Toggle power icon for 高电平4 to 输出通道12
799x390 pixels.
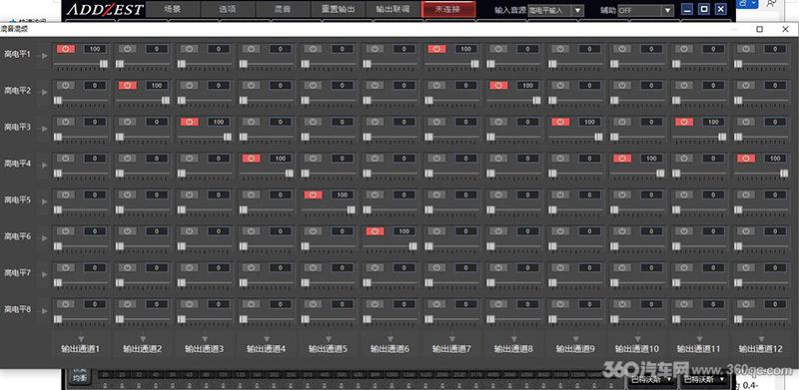(746, 159)
